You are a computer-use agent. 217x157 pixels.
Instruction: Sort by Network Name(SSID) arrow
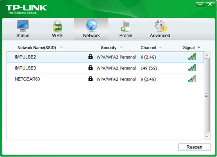(62, 48)
